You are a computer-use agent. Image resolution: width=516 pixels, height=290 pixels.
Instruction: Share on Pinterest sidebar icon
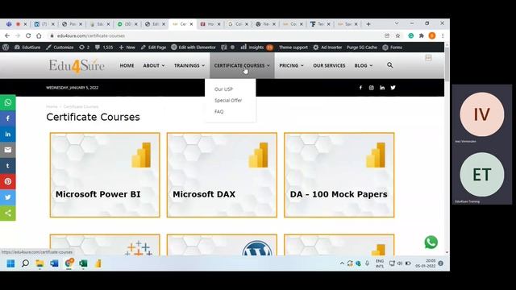tap(8, 181)
